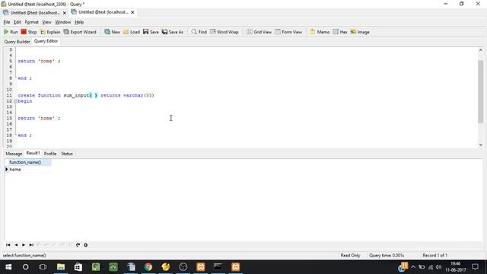Click the volume icon in system tray
This screenshot has width=487, height=274.
point(438,267)
